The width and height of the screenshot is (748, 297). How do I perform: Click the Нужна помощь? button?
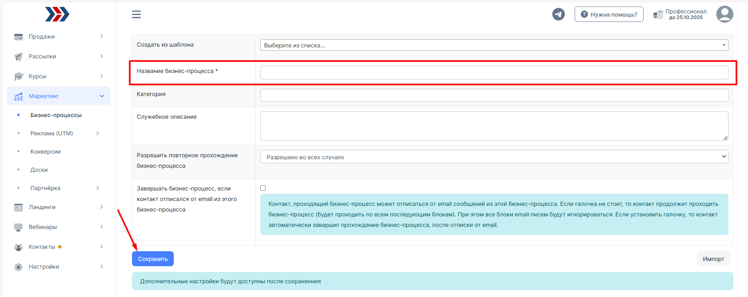[x=609, y=14]
